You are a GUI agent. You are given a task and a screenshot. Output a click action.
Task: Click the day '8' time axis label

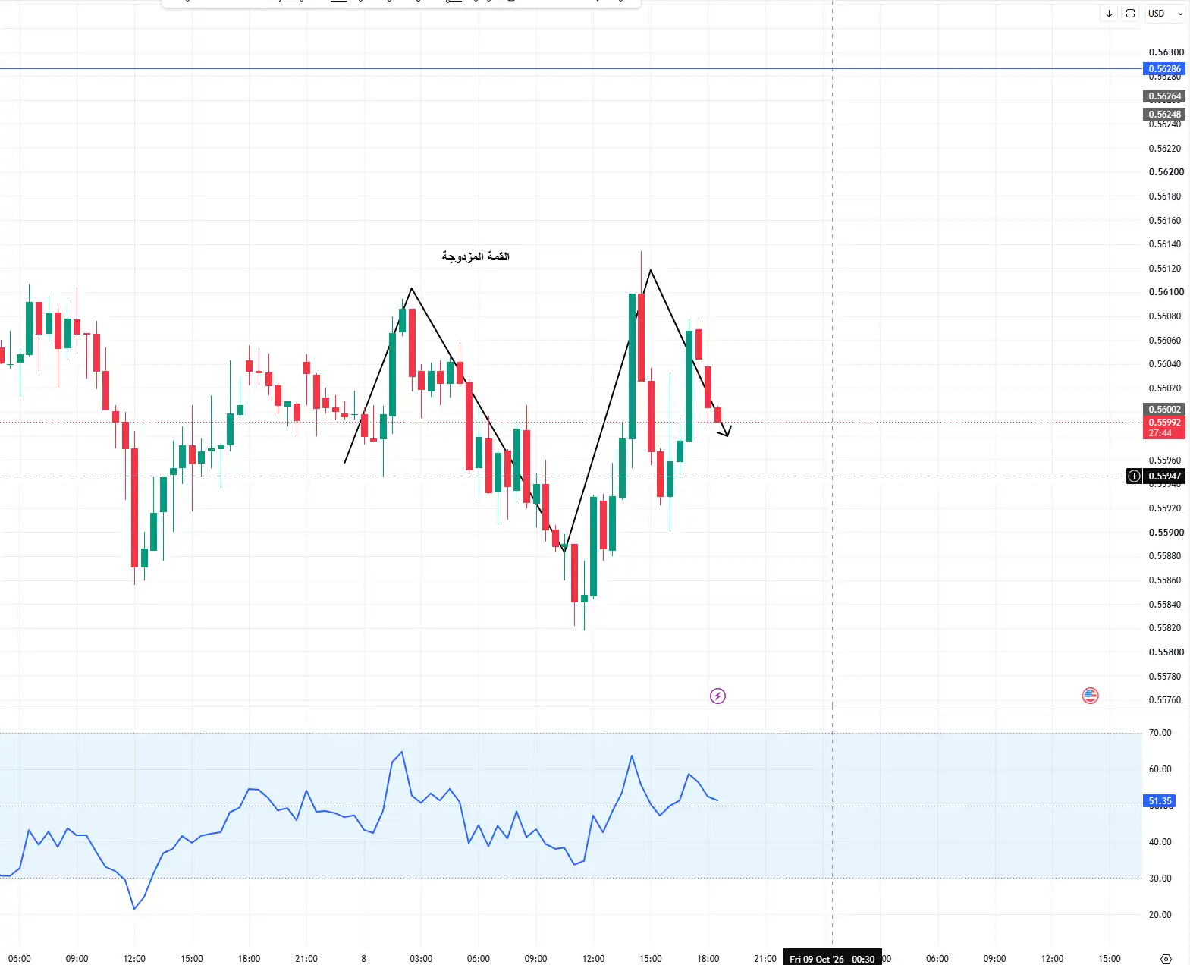pyautogui.click(x=364, y=959)
